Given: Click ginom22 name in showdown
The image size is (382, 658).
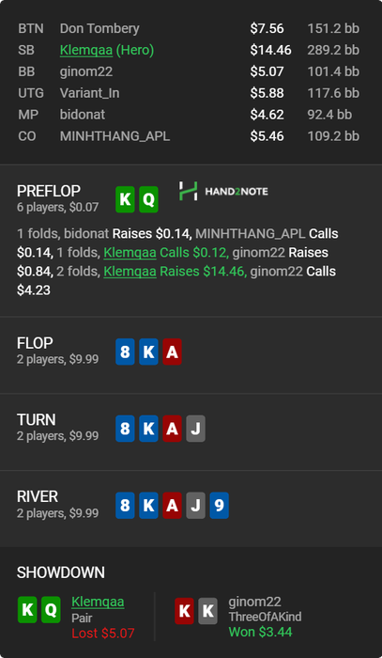Looking at the screenshot, I should tap(254, 602).
